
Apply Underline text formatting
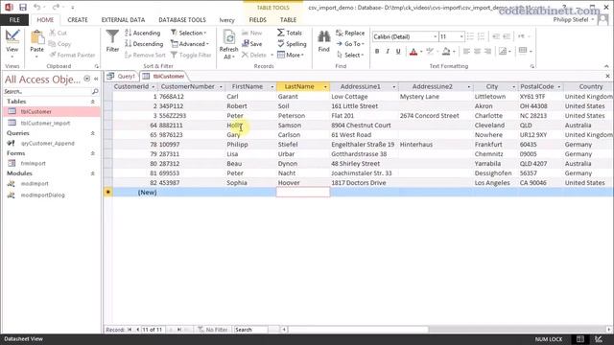(398, 51)
